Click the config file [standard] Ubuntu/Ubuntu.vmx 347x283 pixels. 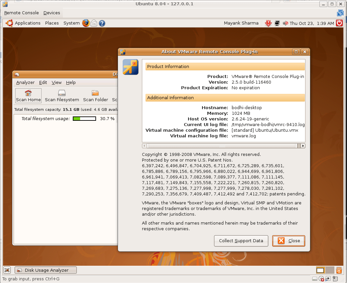(x=265, y=130)
